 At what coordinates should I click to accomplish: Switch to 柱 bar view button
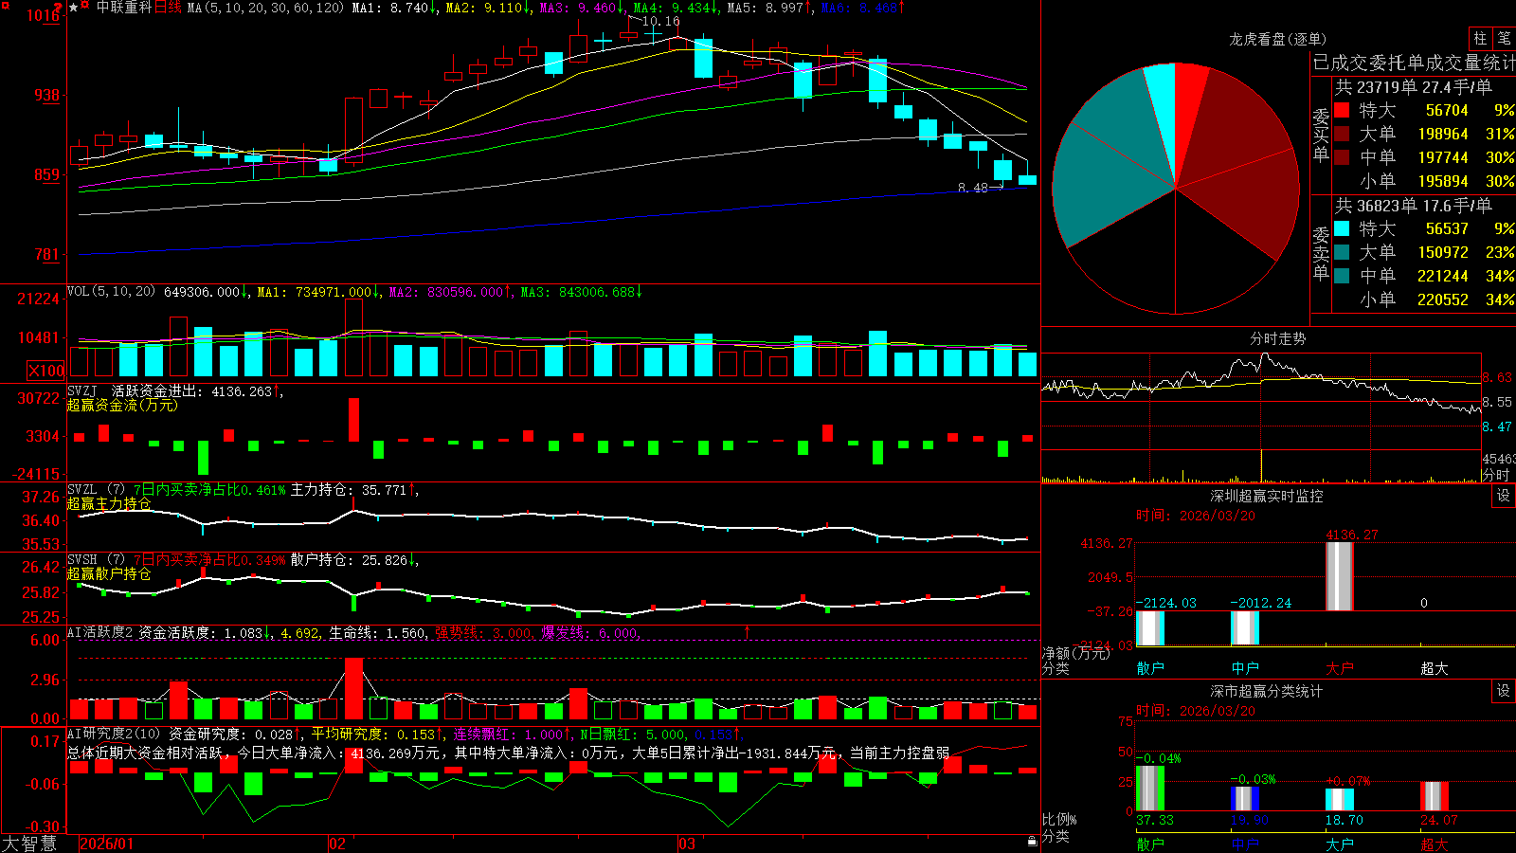point(1480,39)
